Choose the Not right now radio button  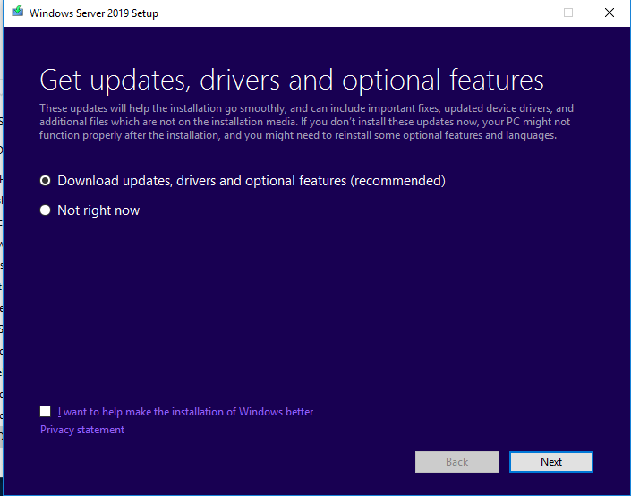coord(46,210)
